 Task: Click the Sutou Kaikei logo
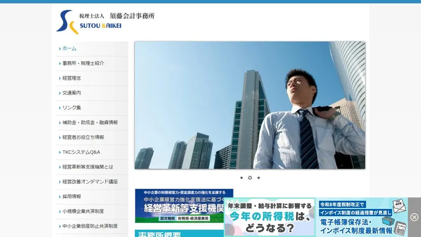coord(105,22)
